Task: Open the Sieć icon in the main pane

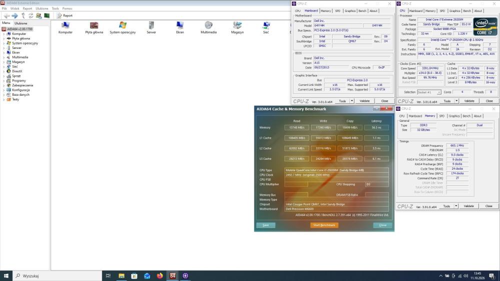Action: click(266, 27)
